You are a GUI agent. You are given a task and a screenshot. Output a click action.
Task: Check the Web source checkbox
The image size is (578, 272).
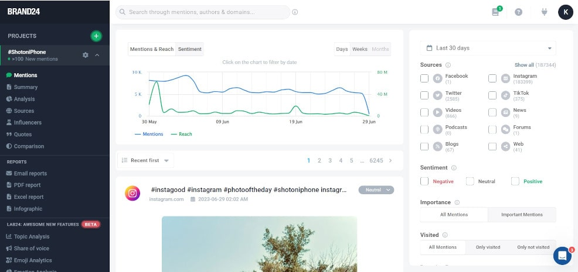pyautogui.click(x=492, y=146)
